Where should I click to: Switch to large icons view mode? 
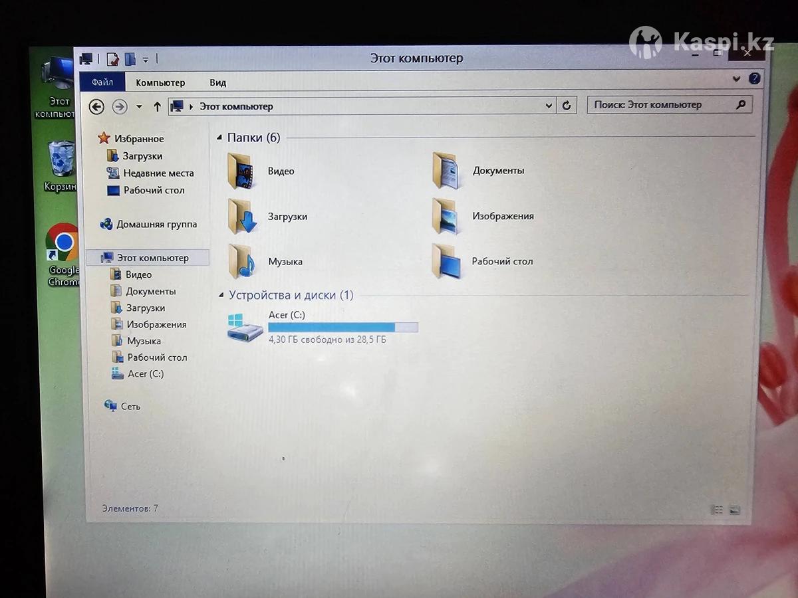click(735, 510)
